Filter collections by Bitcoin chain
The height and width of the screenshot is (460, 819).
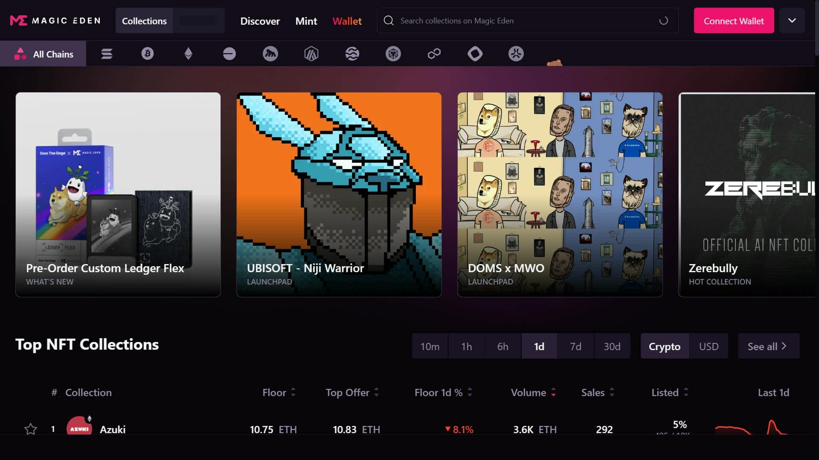pyautogui.click(x=147, y=54)
